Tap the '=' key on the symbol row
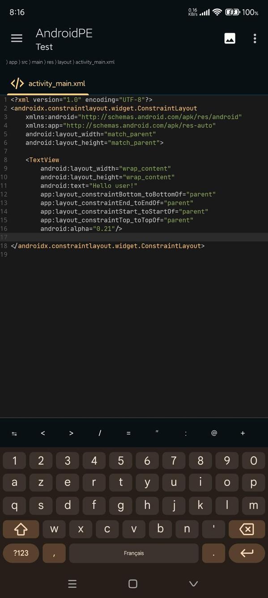The height and width of the screenshot is (598, 268). (128, 433)
